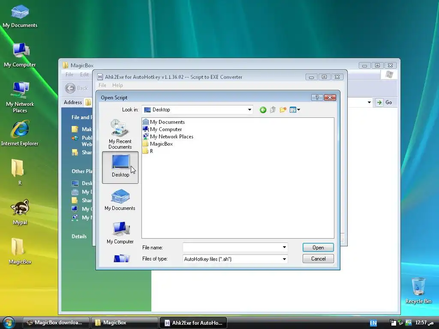The width and height of the screenshot is (439, 329).
Task: Select Desktop in the places bar
Action: point(120,167)
